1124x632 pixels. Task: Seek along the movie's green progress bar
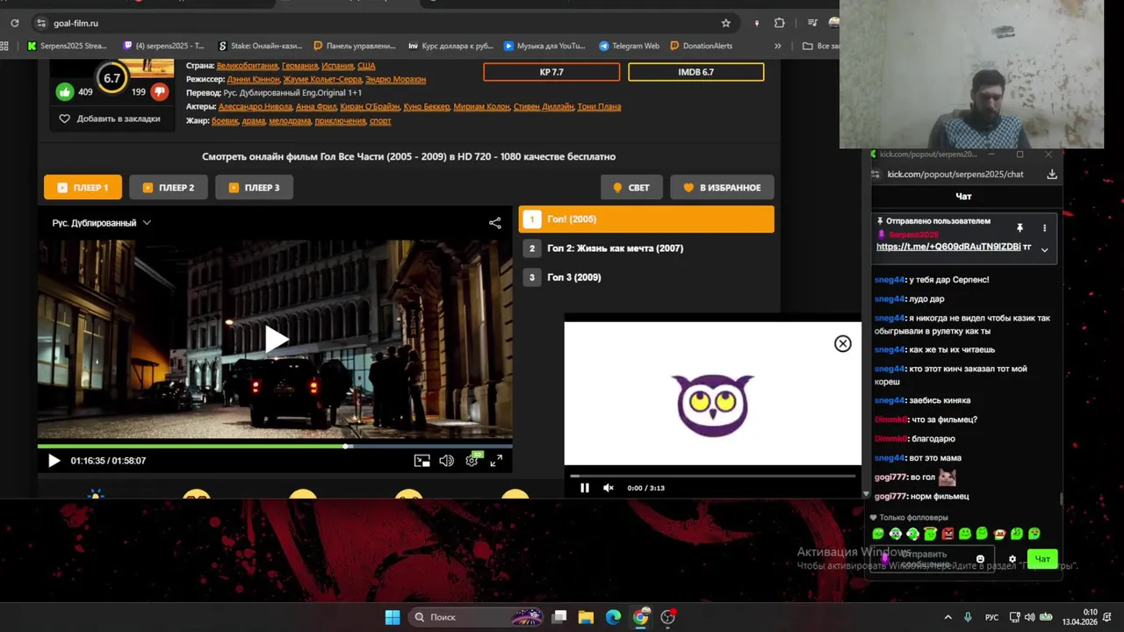point(275,446)
